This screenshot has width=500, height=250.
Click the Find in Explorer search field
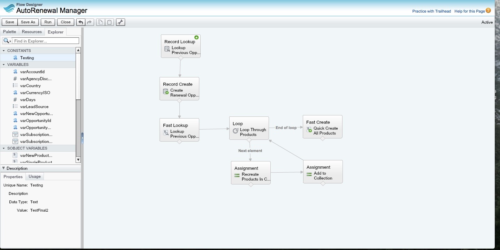click(46, 41)
